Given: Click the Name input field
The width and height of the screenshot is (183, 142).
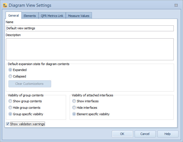Looking at the screenshot, I should [x=90, y=28].
